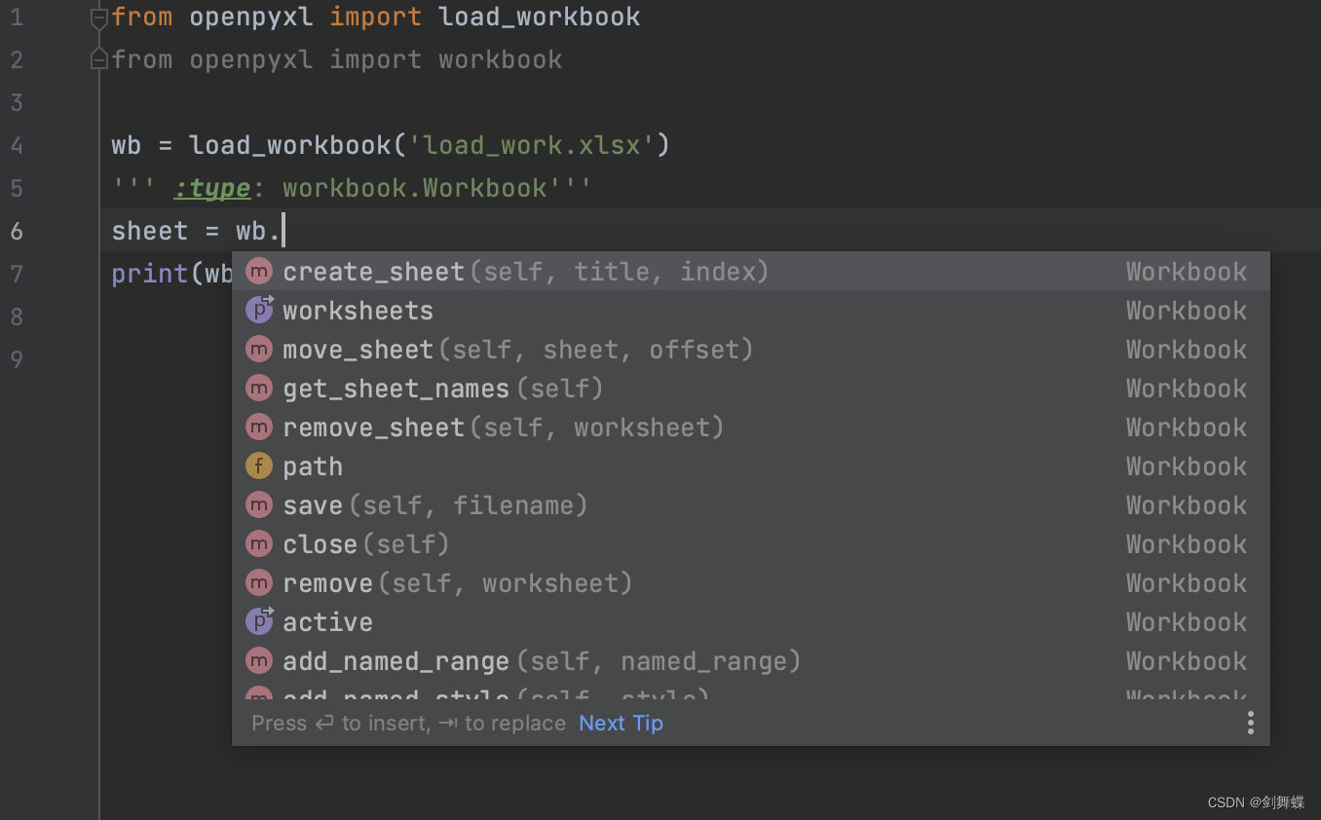
Task: Select remove(self, worksheet) suggestion
Action: [x=750, y=582]
